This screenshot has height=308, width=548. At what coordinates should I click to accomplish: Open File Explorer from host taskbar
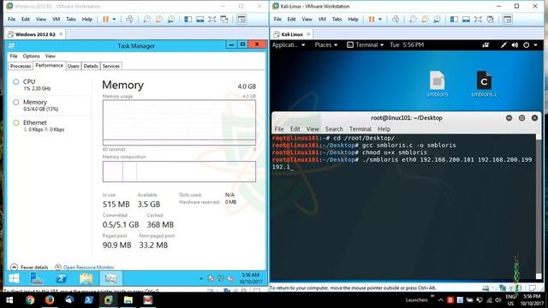tap(128, 300)
